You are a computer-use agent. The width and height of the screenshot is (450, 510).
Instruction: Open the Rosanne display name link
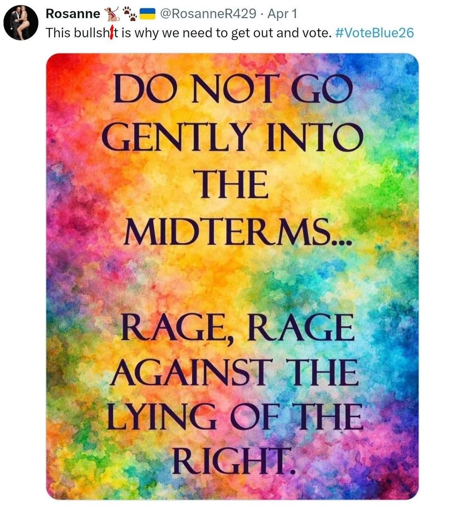pos(73,14)
